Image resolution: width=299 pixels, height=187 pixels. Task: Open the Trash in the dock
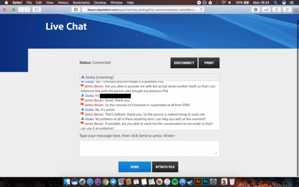pyautogui.click(x=232, y=182)
